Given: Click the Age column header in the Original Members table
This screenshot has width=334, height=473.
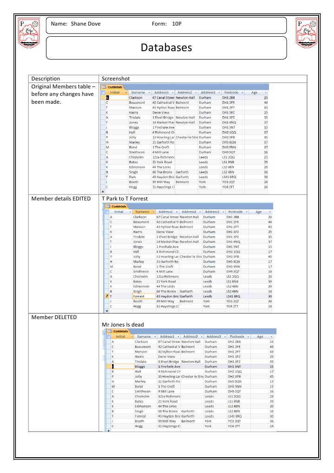Looking at the screenshot, I should (x=257, y=93).
